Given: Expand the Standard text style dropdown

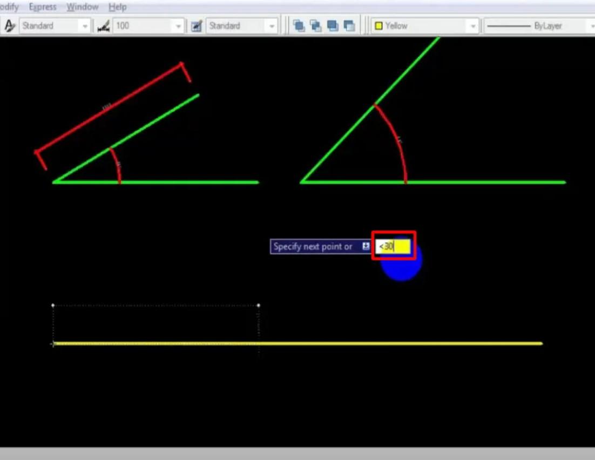Looking at the screenshot, I should tap(85, 25).
